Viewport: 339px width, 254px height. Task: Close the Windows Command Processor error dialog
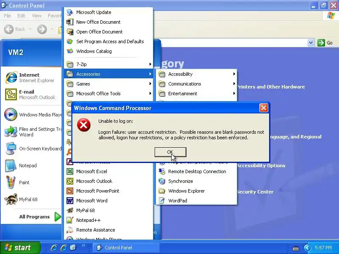coord(264,108)
